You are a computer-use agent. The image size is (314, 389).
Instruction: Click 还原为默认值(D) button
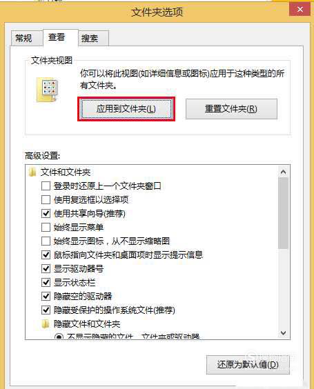tap(248, 365)
